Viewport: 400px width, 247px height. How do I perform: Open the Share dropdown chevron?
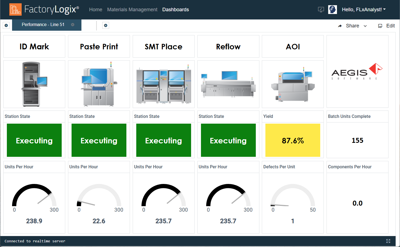365,26
